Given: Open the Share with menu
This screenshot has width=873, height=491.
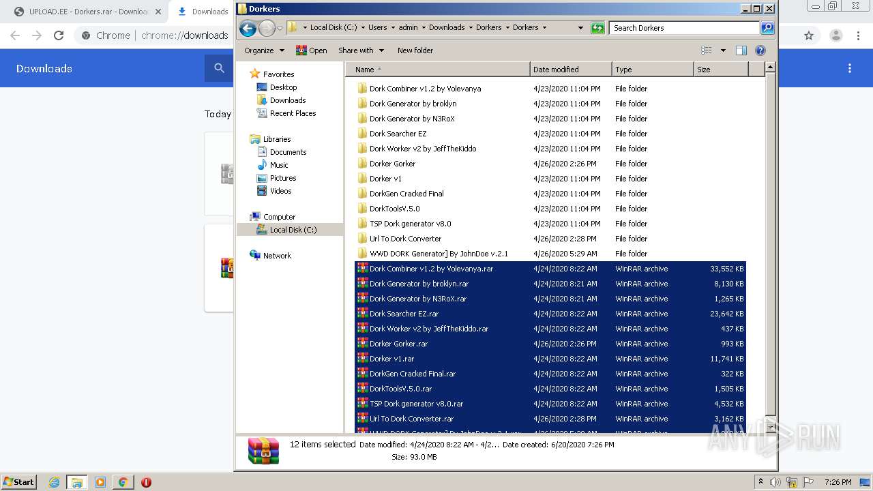Looking at the screenshot, I should tap(361, 50).
